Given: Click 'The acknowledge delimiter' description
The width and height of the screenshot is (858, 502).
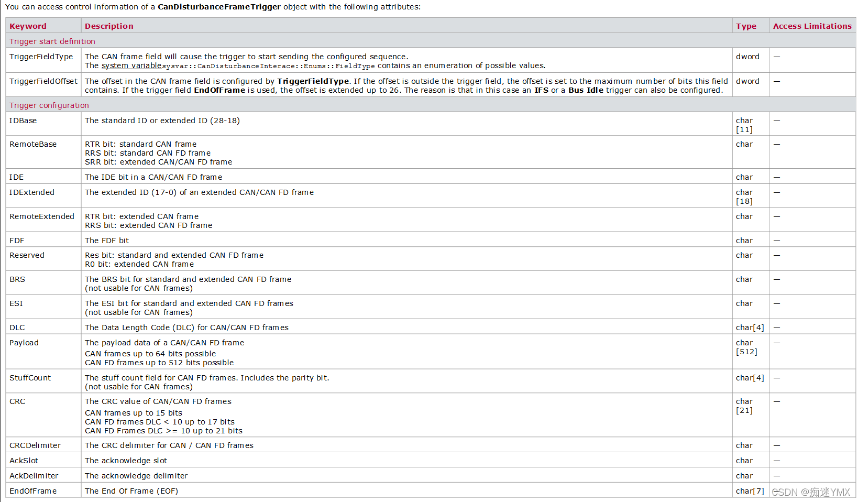Looking at the screenshot, I should click(x=136, y=476).
